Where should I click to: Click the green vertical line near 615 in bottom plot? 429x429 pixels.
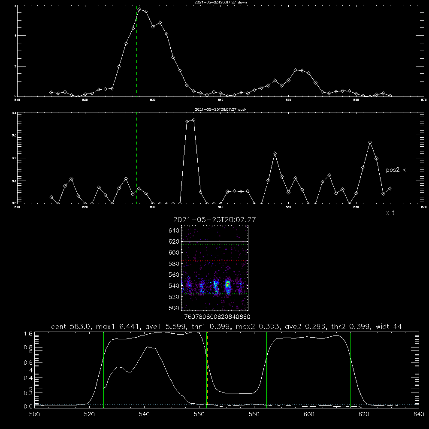[x=350, y=369]
